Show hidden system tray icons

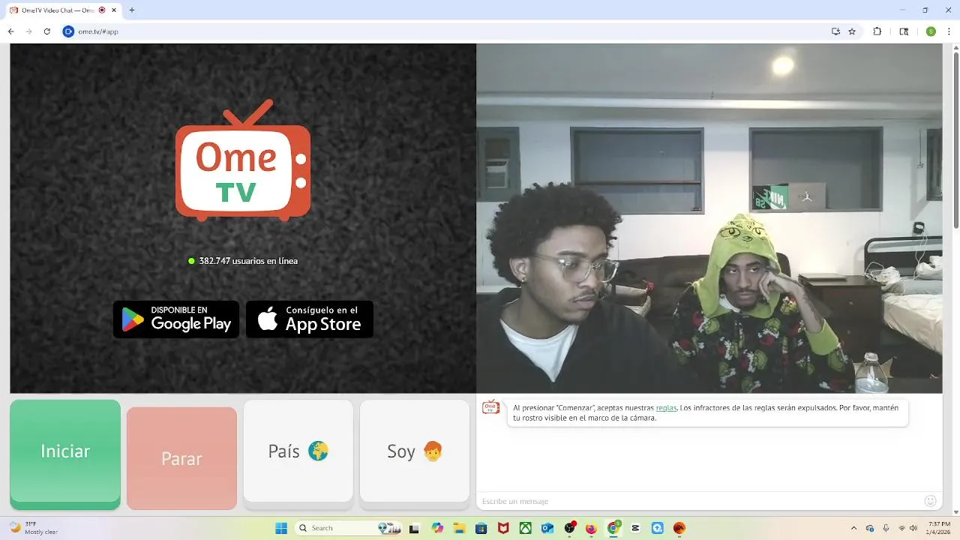click(853, 528)
